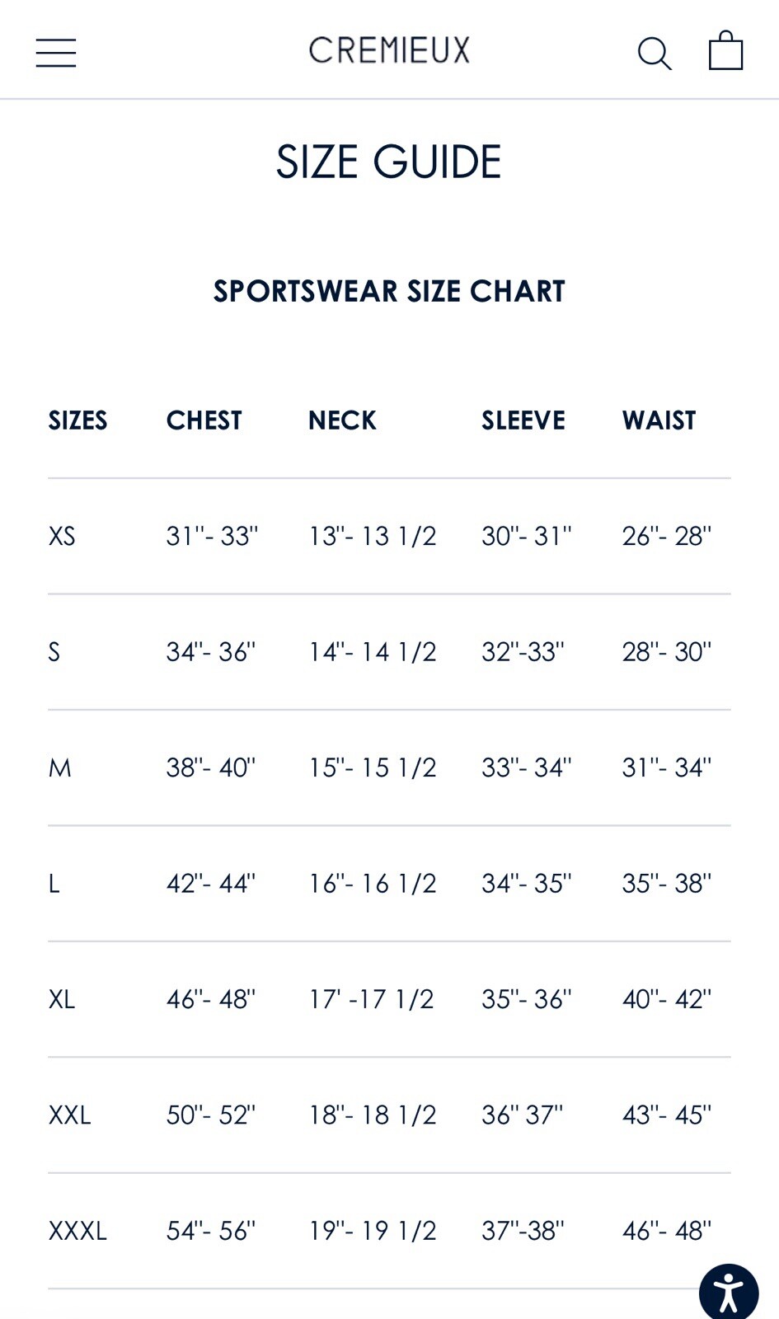Open the hamburger navigation menu

point(56,52)
